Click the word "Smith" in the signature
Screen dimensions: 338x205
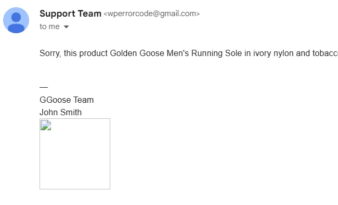(x=71, y=112)
